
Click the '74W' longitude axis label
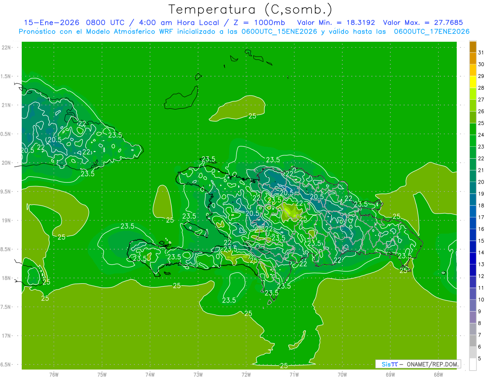point(150,374)
